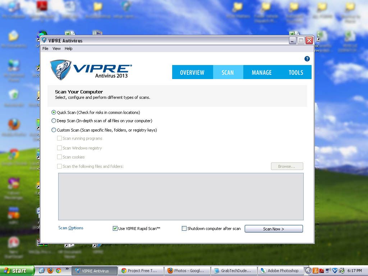Close the VIPRE Antivirus window
368x276 pixels.
(x=309, y=41)
